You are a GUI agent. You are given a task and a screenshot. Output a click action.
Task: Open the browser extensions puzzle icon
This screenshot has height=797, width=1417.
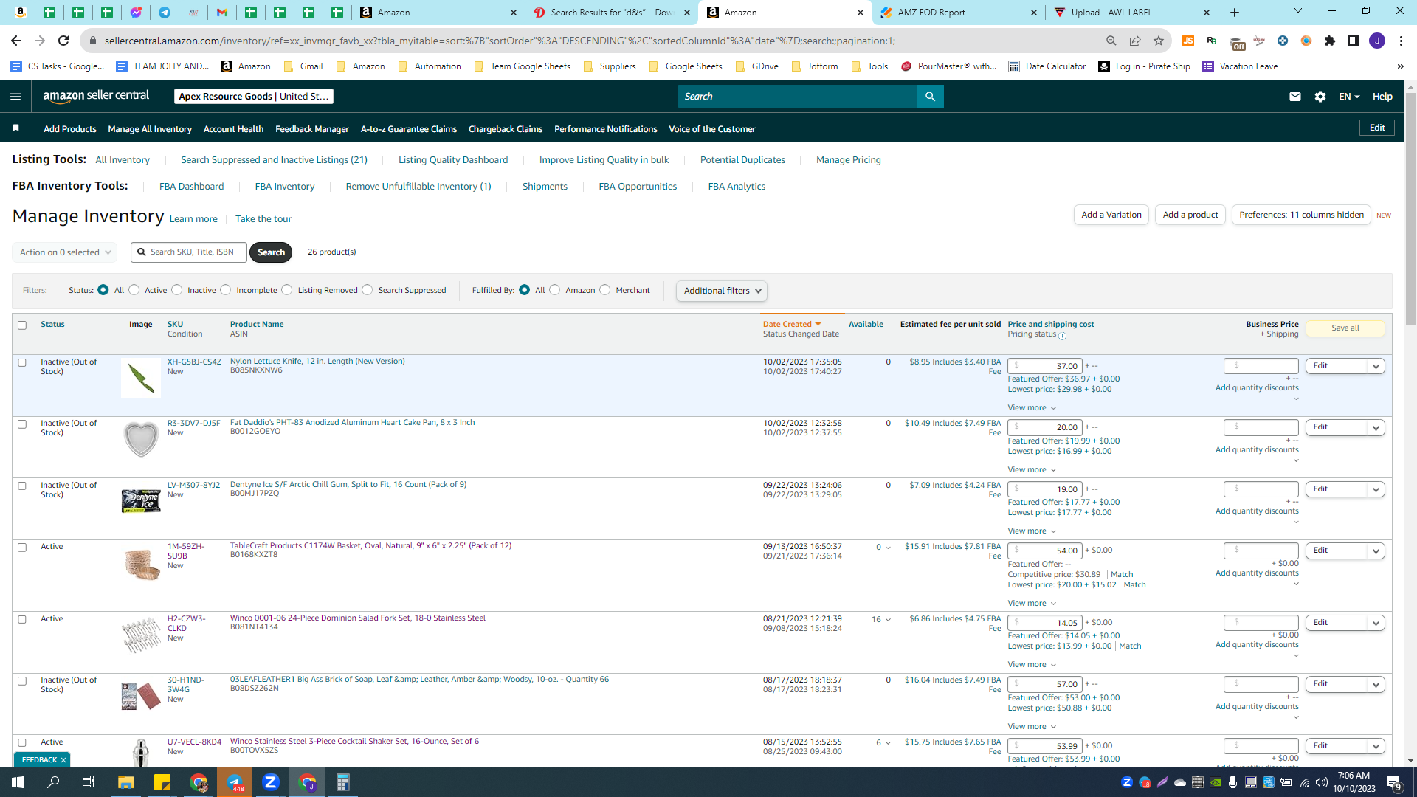click(x=1330, y=41)
